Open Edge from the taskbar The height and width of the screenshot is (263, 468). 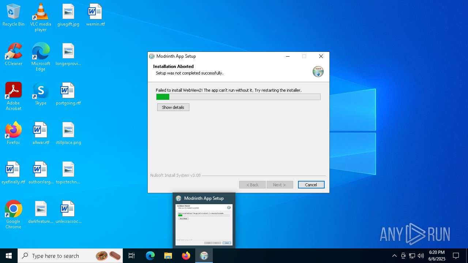150,256
